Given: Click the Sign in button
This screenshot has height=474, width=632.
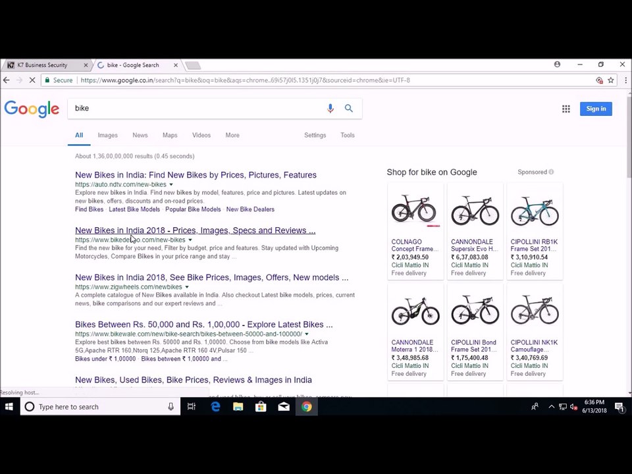Looking at the screenshot, I should tap(596, 109).
